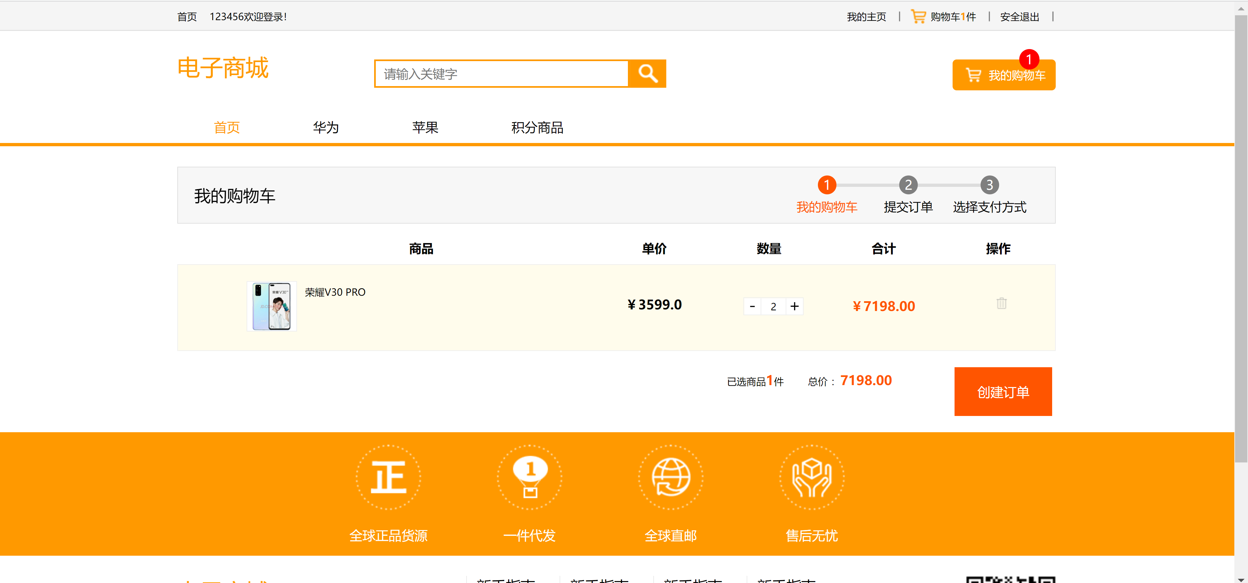Image resolution: width=1248 pixels, height=583 pixels.
Task: Switch to the 华为 tab
Action: 326,127
